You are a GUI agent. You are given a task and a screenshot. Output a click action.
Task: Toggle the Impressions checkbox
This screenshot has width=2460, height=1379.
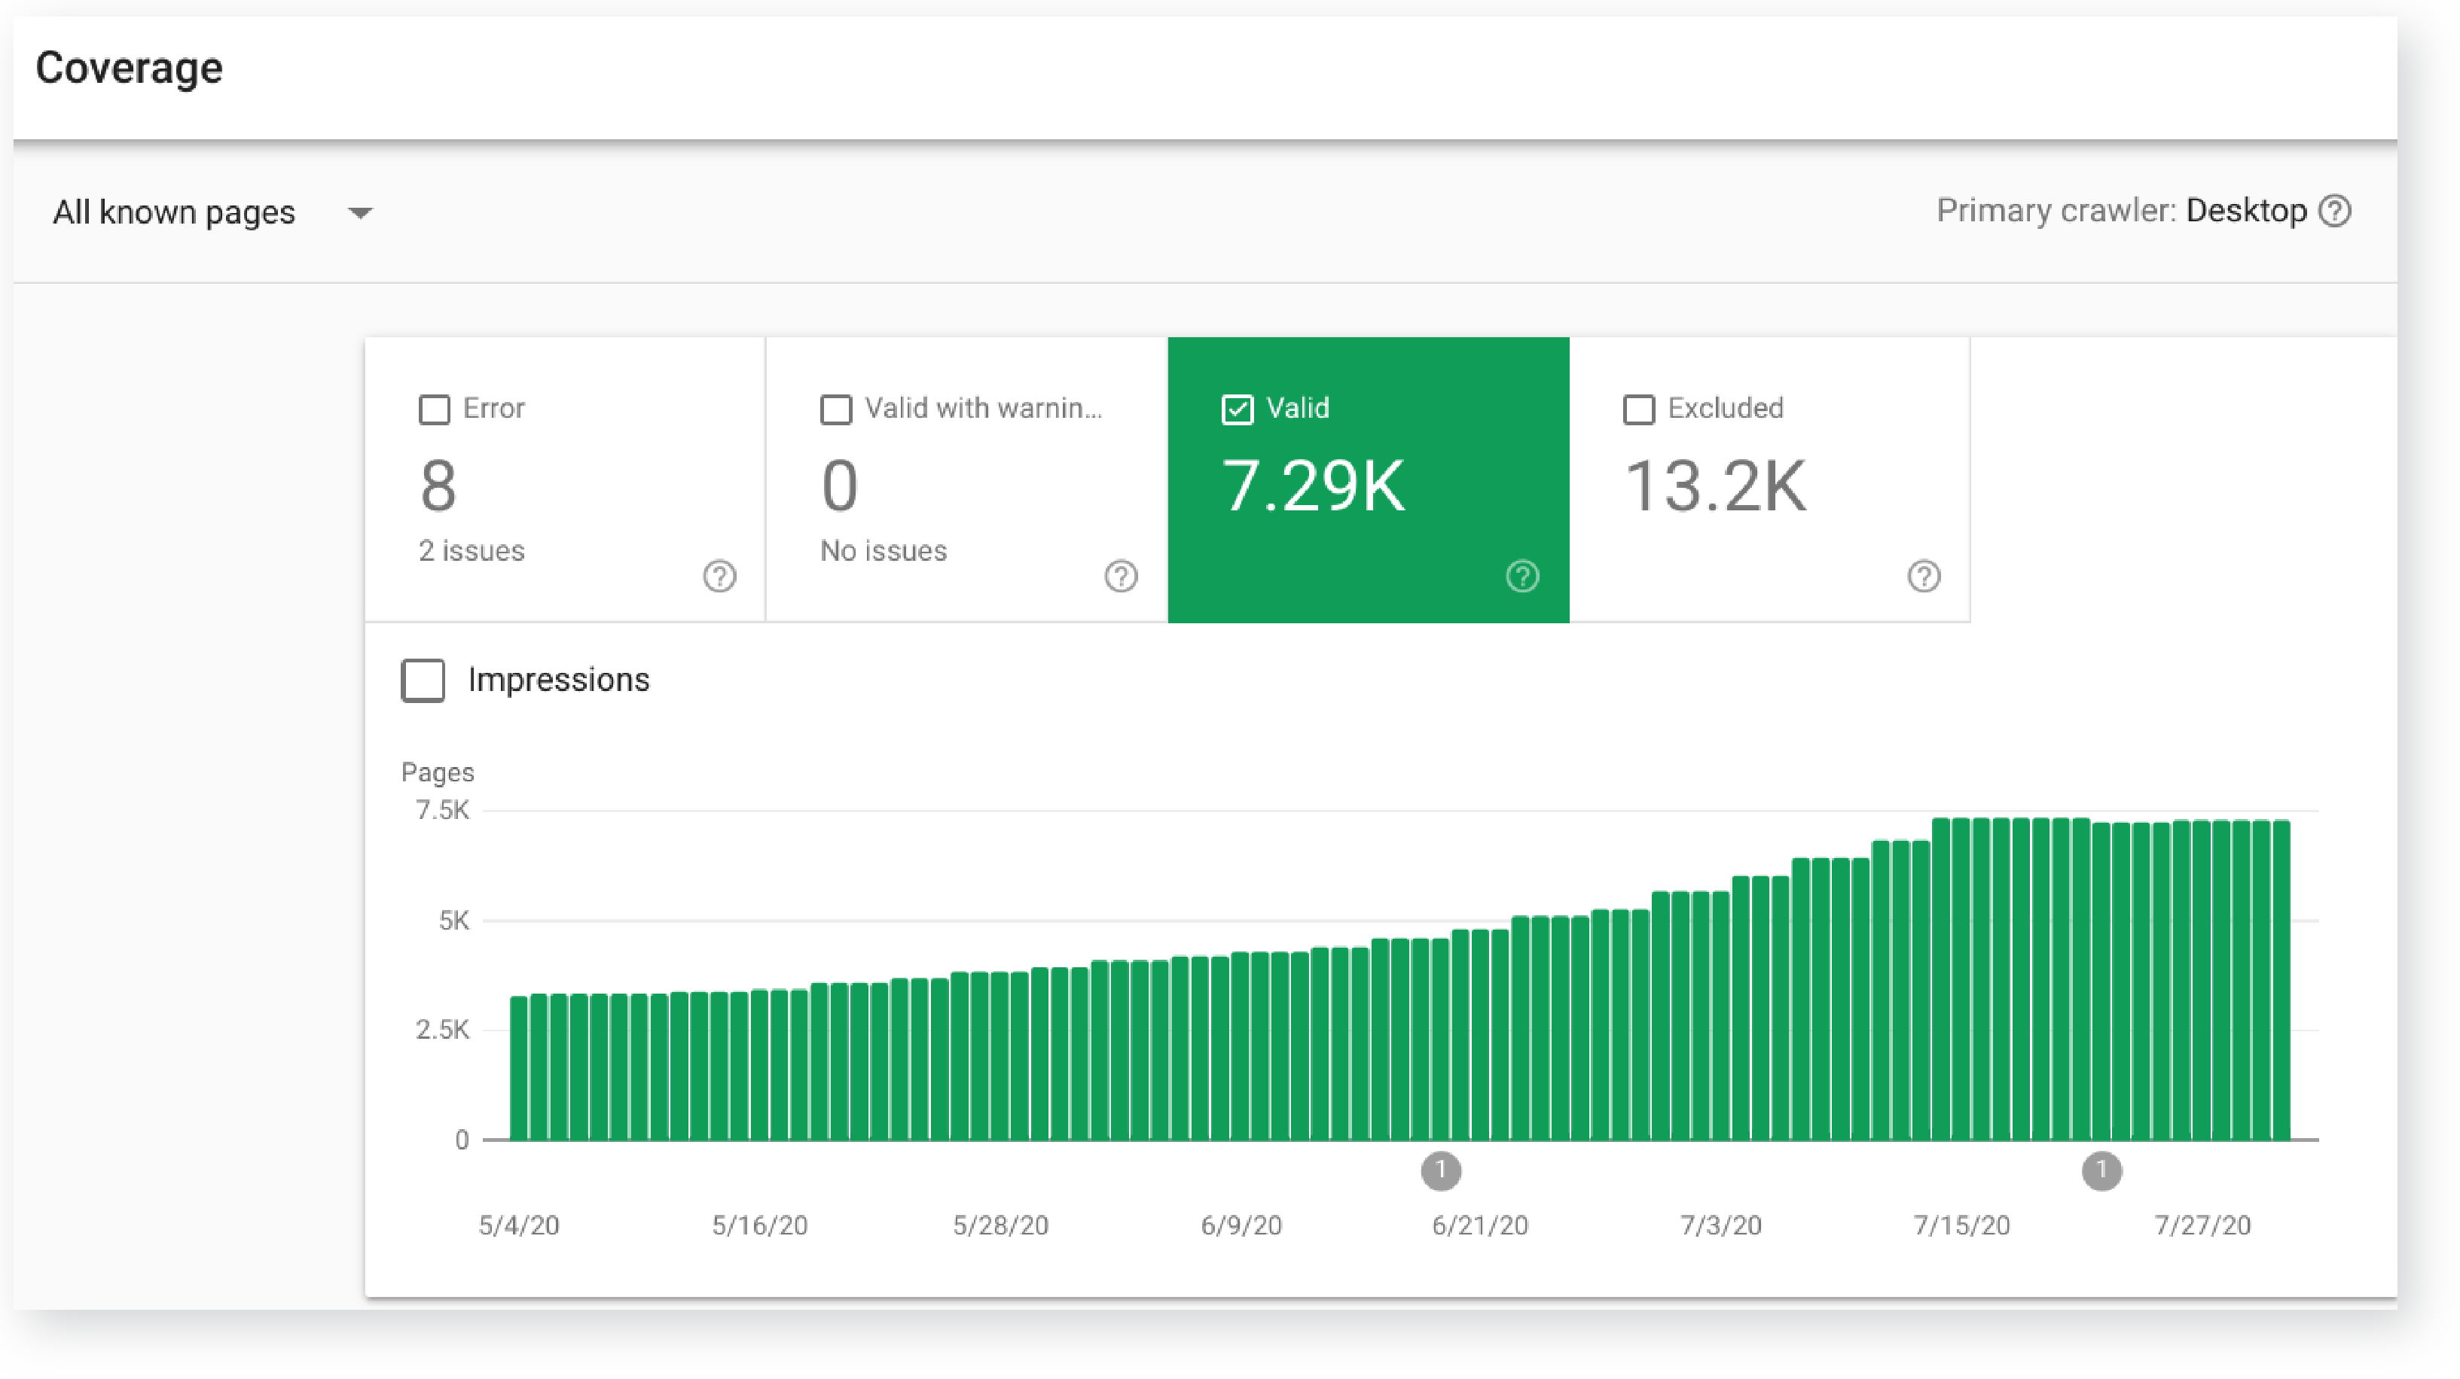(x=423, y=680)
